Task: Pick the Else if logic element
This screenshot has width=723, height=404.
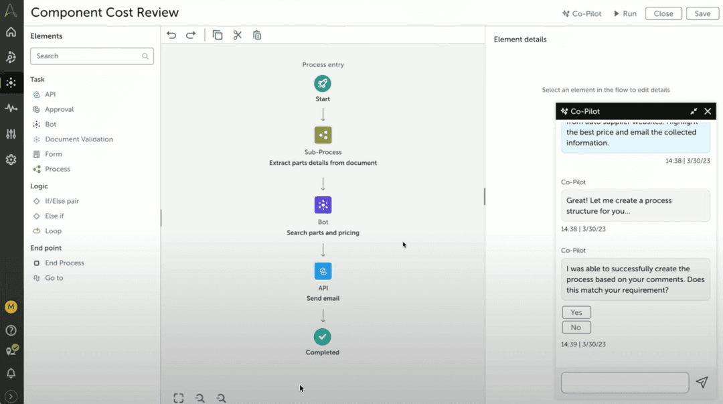Action: pos(48,216)
